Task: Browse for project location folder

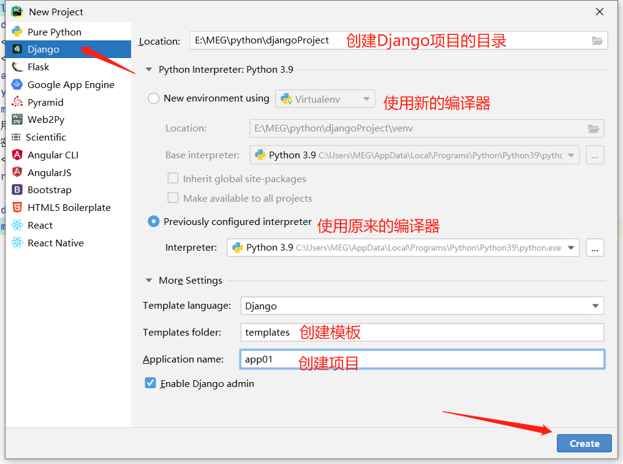Action: [x=597, y=40]
